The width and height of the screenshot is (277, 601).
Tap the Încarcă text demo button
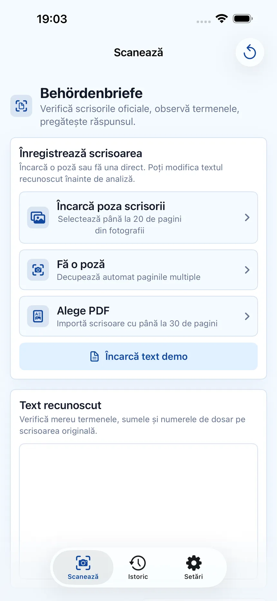point(138,356)
